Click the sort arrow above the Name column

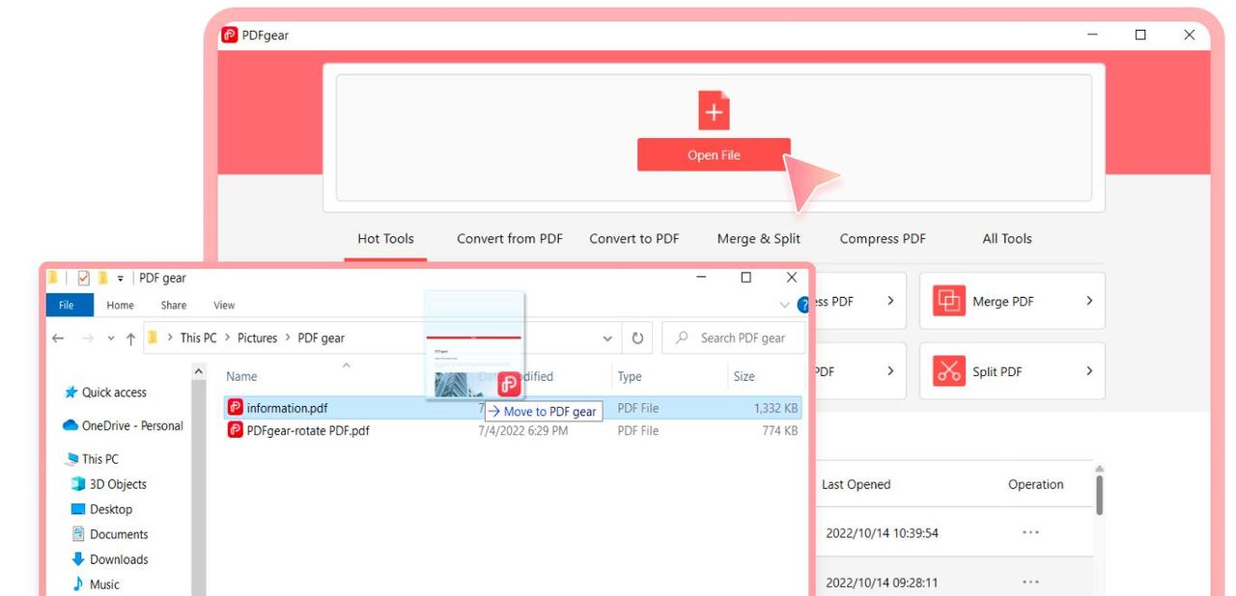346,366
